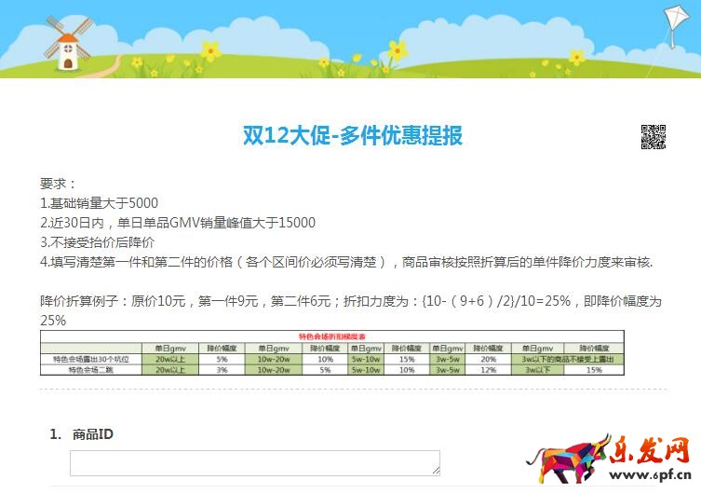The image size is (701, 494).
Task: Click 20w以上 in the 特色会场露出30个坑位 row
Action: tap(170, 359)
